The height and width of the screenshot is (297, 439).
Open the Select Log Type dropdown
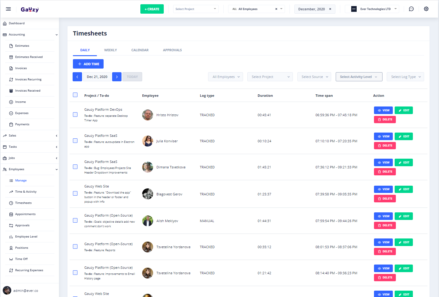405,77
